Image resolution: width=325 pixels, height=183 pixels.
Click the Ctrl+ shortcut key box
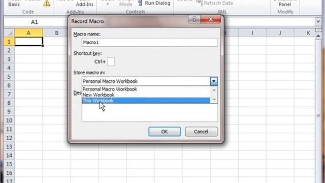pyautogui.click(x=111, y=62)
